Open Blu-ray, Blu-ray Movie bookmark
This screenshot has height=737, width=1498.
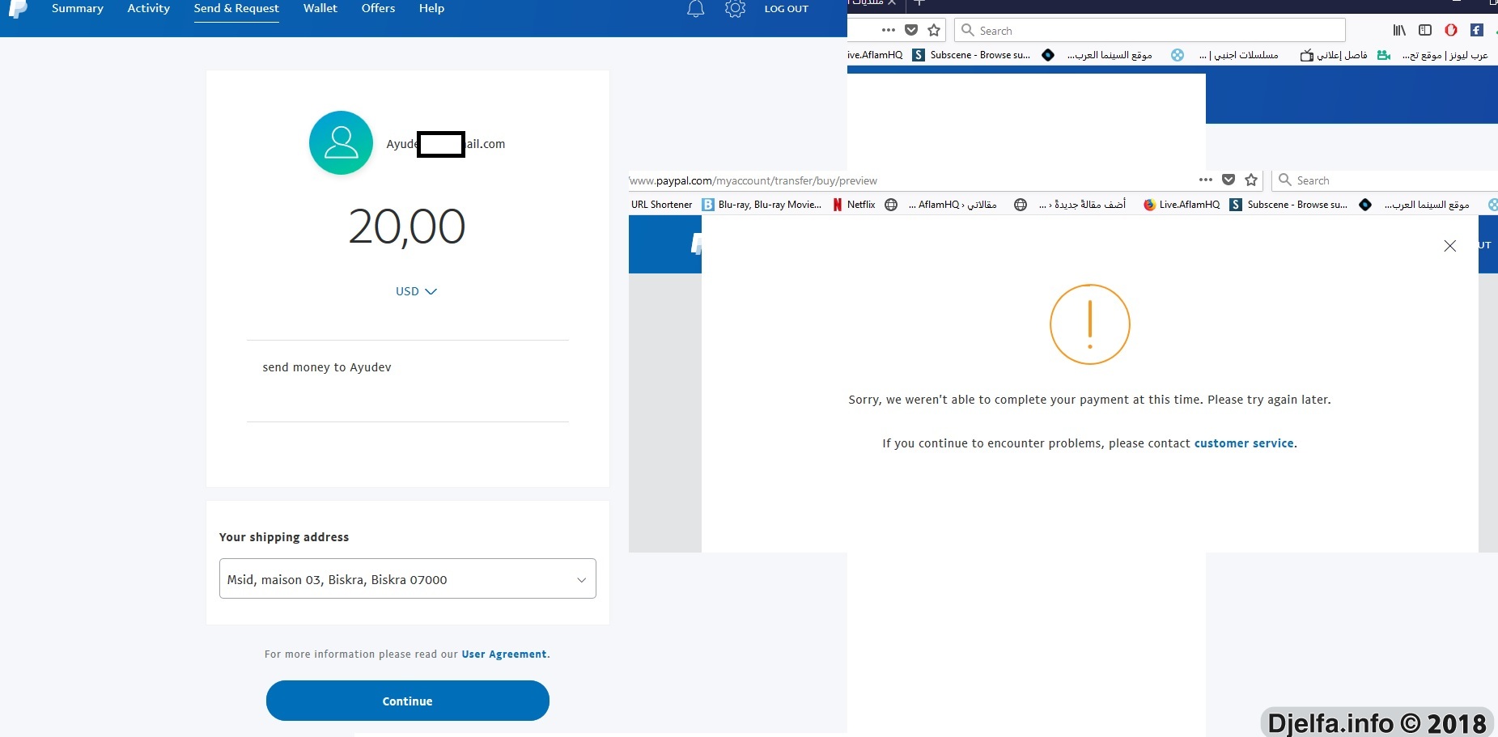(762, 205)
